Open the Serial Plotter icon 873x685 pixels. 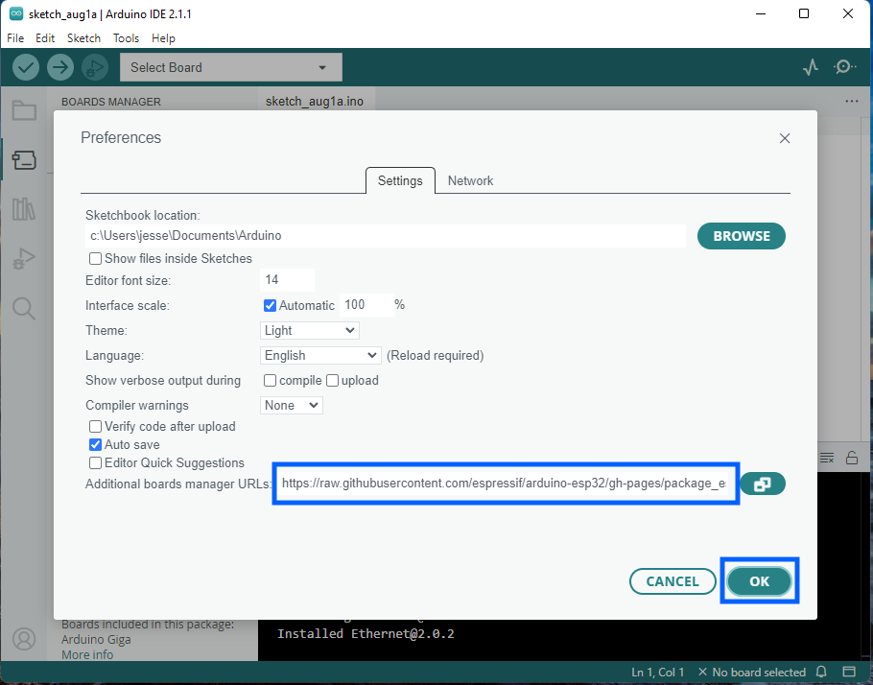(x=812, y=67)
